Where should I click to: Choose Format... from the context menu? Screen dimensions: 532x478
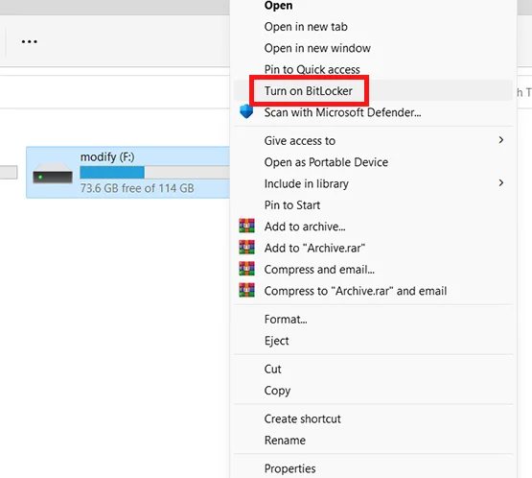click(x=286, y=320)
